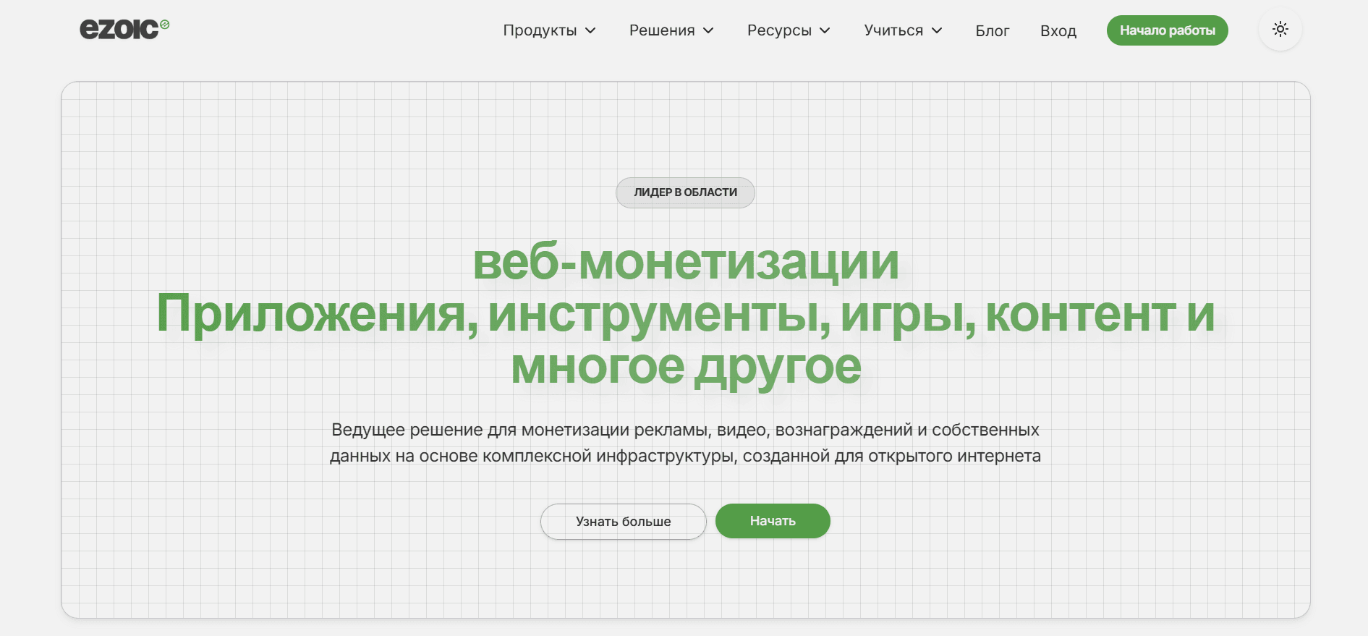Go to the Блог page
Viewport: 1368px width, 636px height.
[x=992, y=30]
